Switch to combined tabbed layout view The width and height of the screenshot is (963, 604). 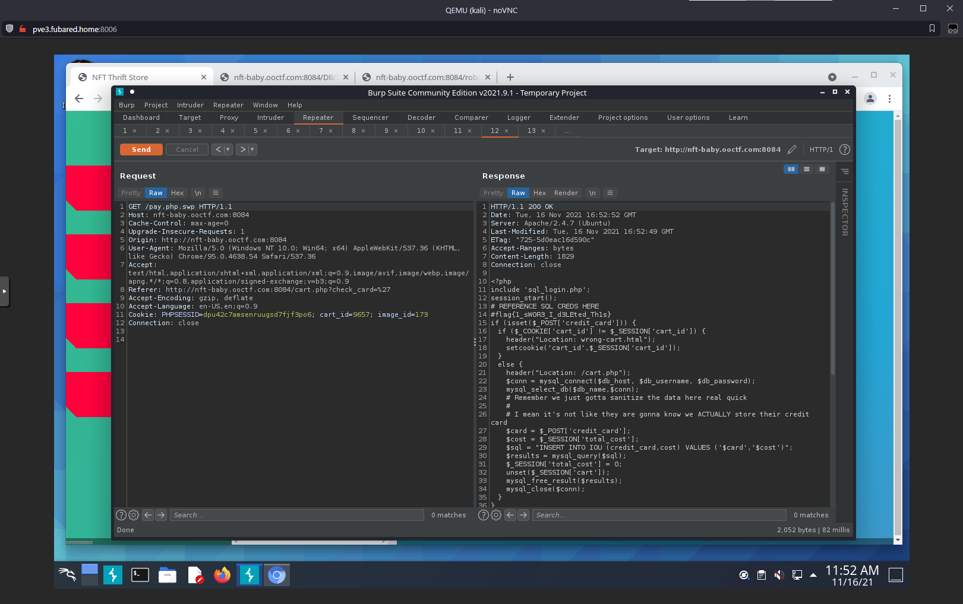(x=822, y=169)
